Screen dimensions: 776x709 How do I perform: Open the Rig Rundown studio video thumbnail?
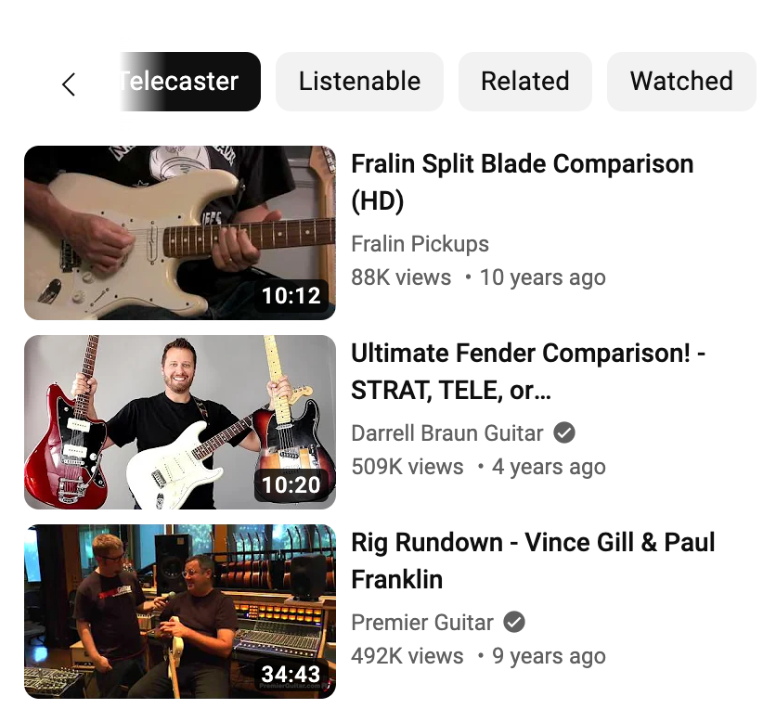180,612
